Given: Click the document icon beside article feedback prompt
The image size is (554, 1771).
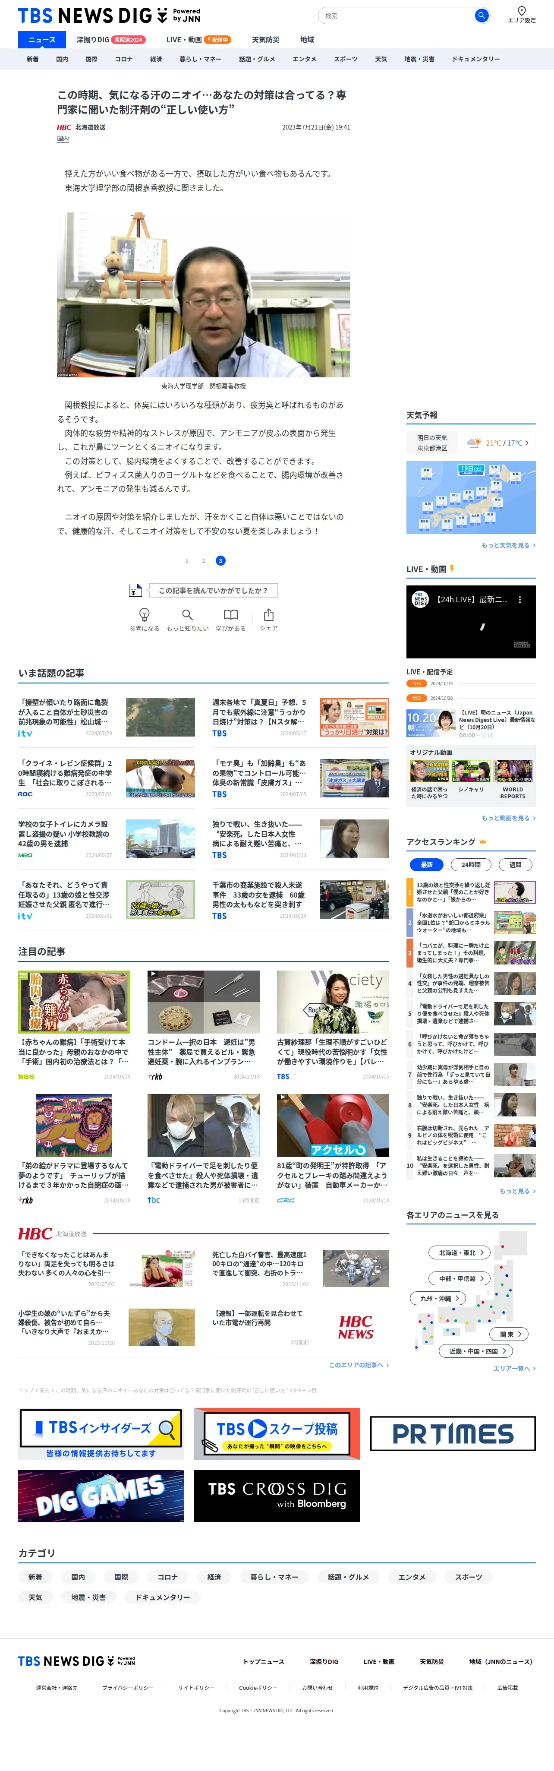Looking at the screenshot, I should tap(135, 591).
